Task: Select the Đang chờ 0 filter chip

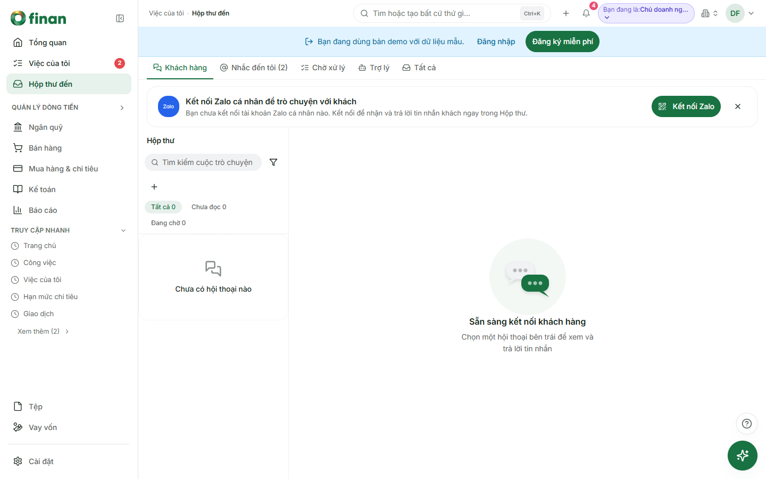Action: pos(169,223)
